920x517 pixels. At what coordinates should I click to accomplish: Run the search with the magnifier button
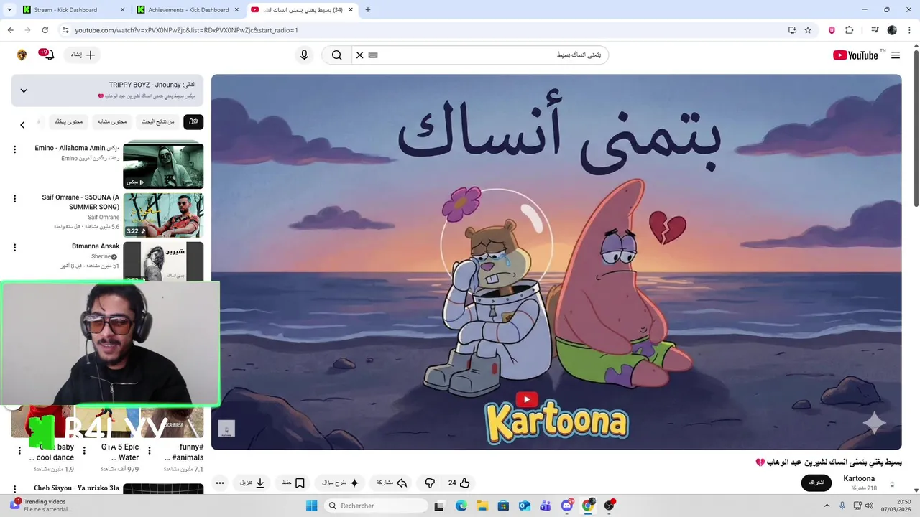(336, 55)
